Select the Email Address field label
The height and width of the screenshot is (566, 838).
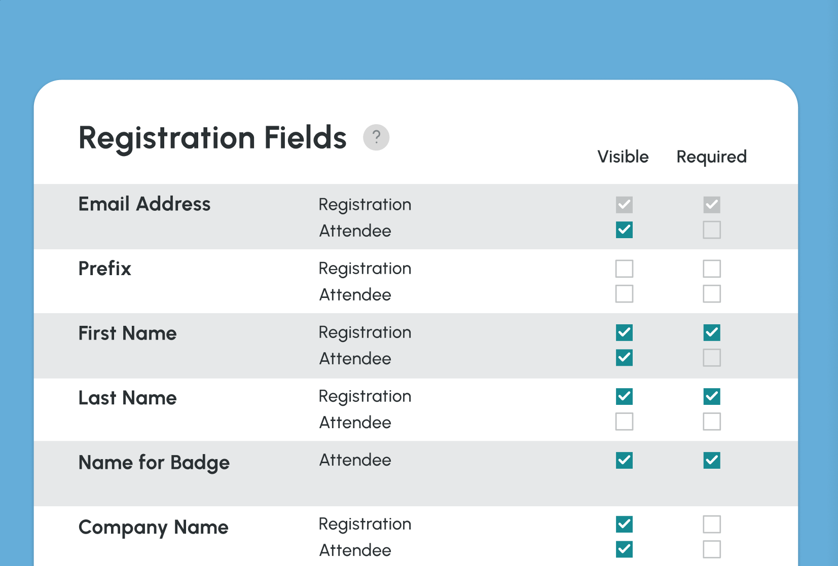(144, 204)
